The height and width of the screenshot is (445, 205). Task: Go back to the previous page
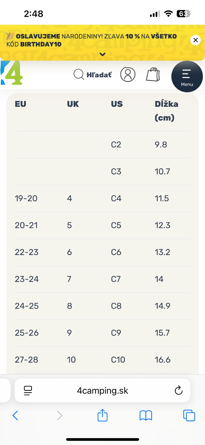[x=16, y=416]
